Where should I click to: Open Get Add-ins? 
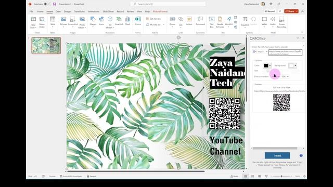pyautogui.click(x=153, y=19)
